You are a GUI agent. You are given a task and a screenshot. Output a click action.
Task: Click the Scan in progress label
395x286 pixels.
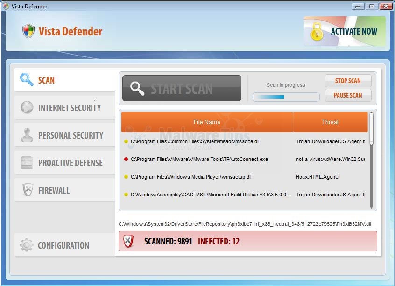pos(286,85)
